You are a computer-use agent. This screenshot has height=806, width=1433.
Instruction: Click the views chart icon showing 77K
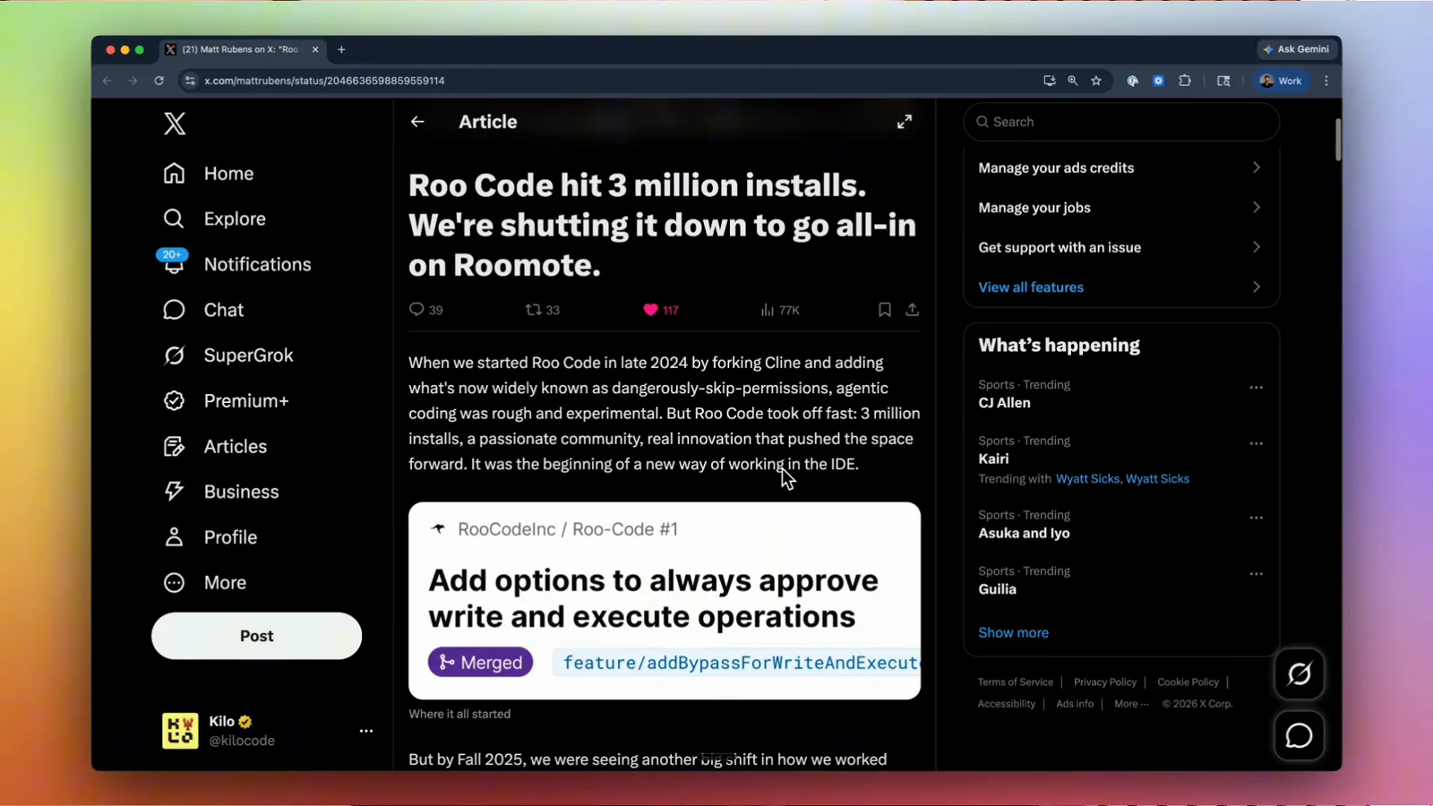[767, 310]
